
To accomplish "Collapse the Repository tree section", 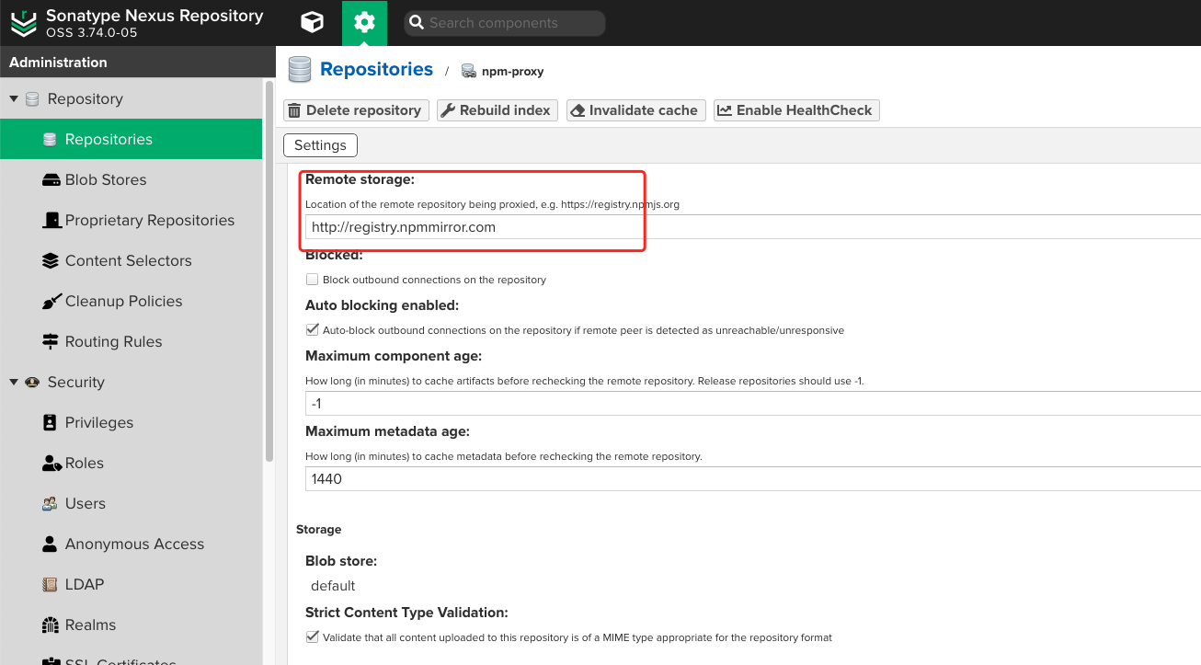I will [x=14, y=99].
